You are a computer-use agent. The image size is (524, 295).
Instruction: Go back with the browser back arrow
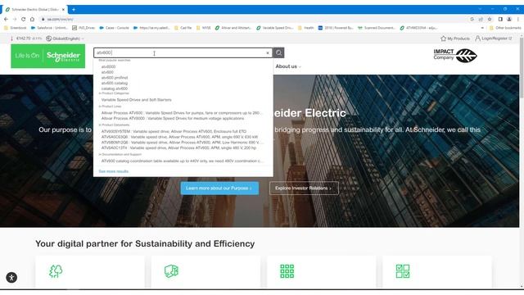(x=6, y=20)
